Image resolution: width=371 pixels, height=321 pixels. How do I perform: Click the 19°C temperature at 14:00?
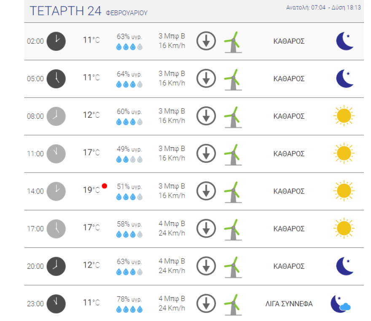[x=91, y=190]
